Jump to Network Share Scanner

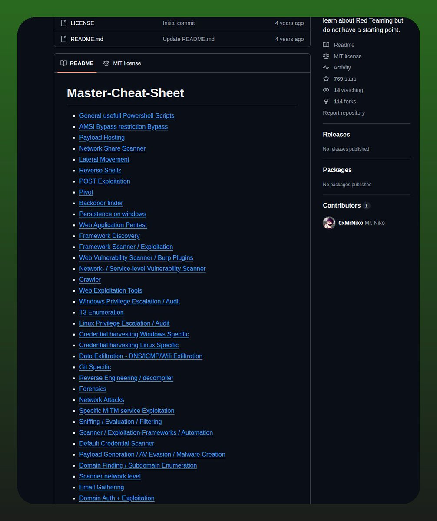click(x=112, y=148)
